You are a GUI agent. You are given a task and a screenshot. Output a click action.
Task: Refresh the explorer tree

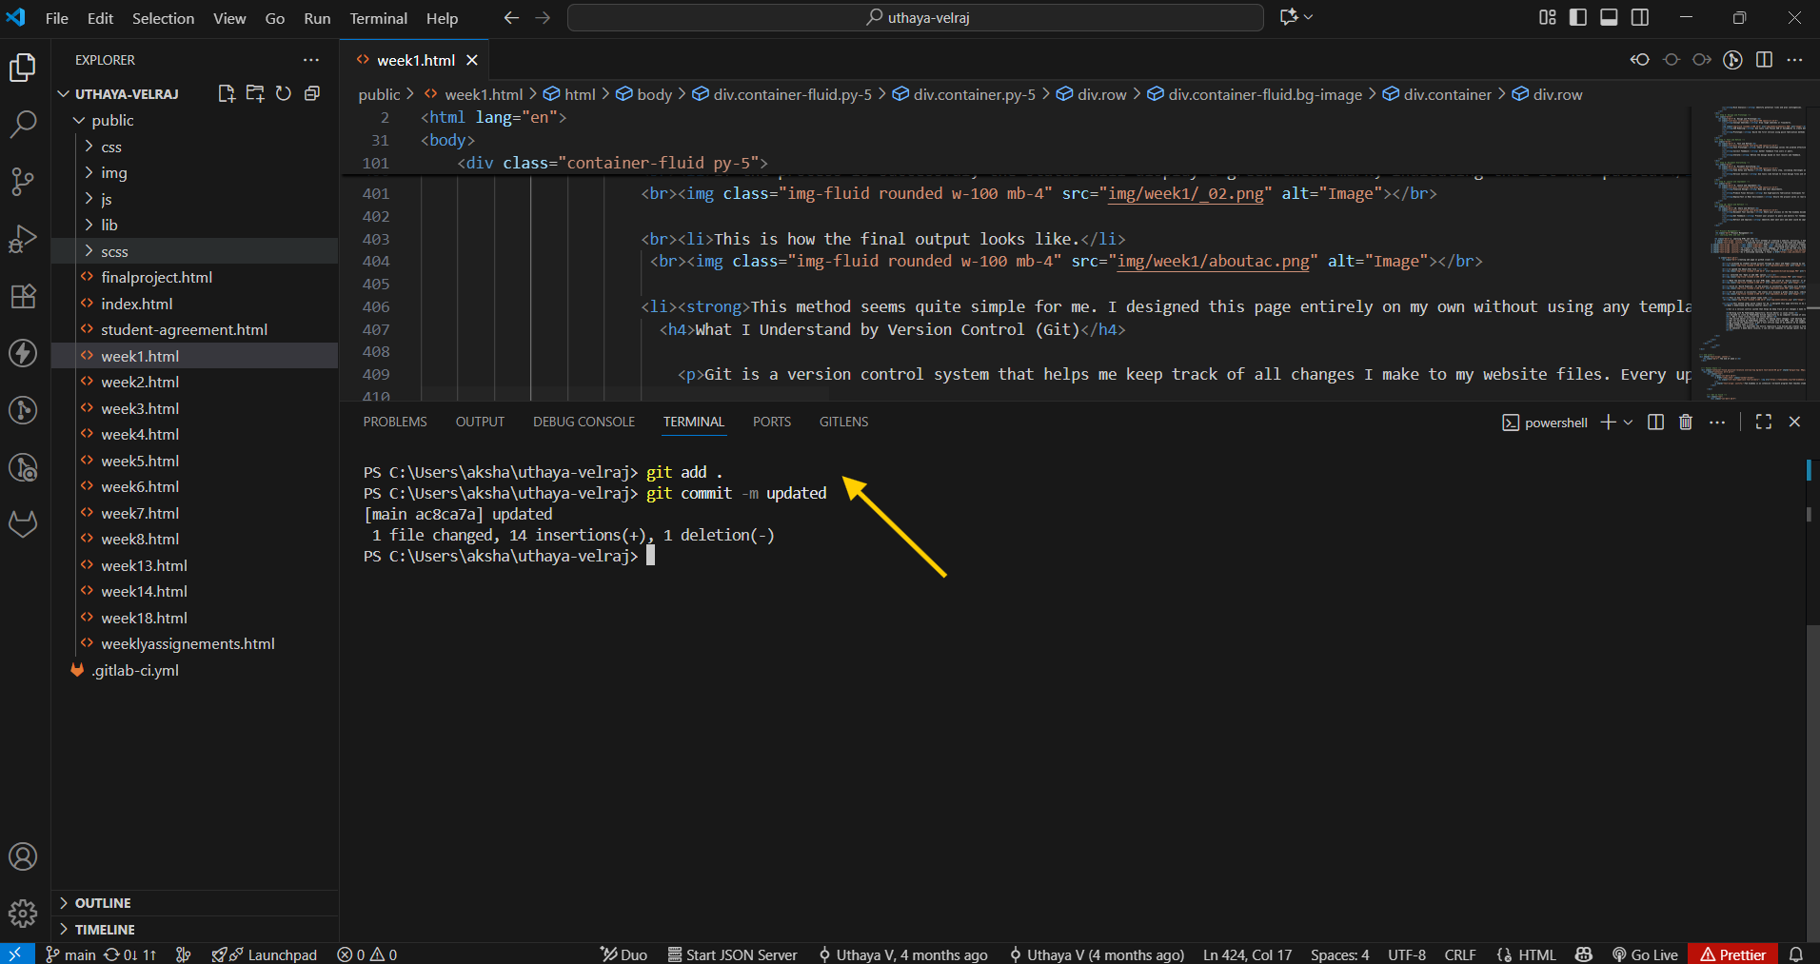click(x=284, y=93)
